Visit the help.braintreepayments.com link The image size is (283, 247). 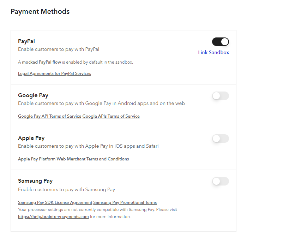(53, 217)
